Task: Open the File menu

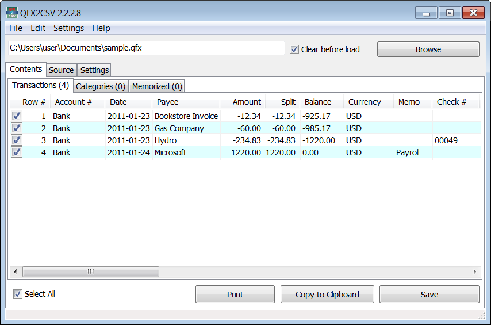Action: (16, 28)
